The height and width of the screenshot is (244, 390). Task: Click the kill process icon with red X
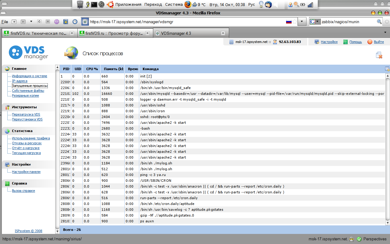[379, 55]
